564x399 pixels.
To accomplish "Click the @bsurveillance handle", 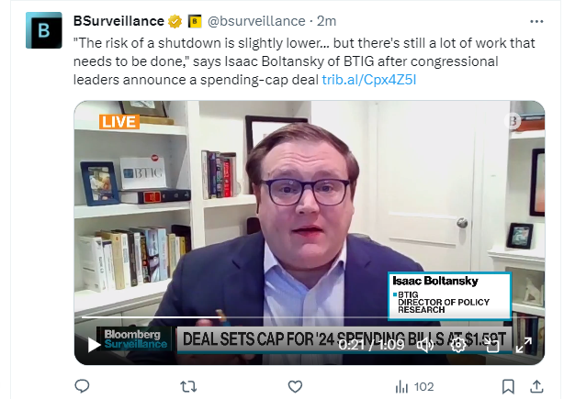I will (x=256, y=21).
